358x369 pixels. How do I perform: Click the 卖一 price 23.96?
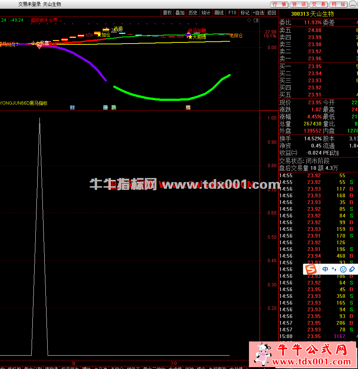(x=315, y=58)
